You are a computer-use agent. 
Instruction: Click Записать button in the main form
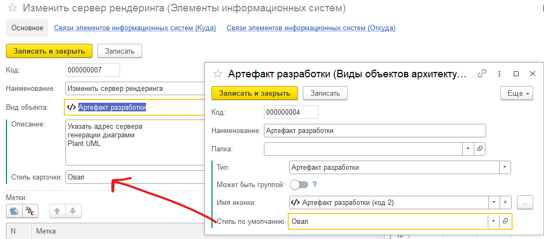pos(120,51)
